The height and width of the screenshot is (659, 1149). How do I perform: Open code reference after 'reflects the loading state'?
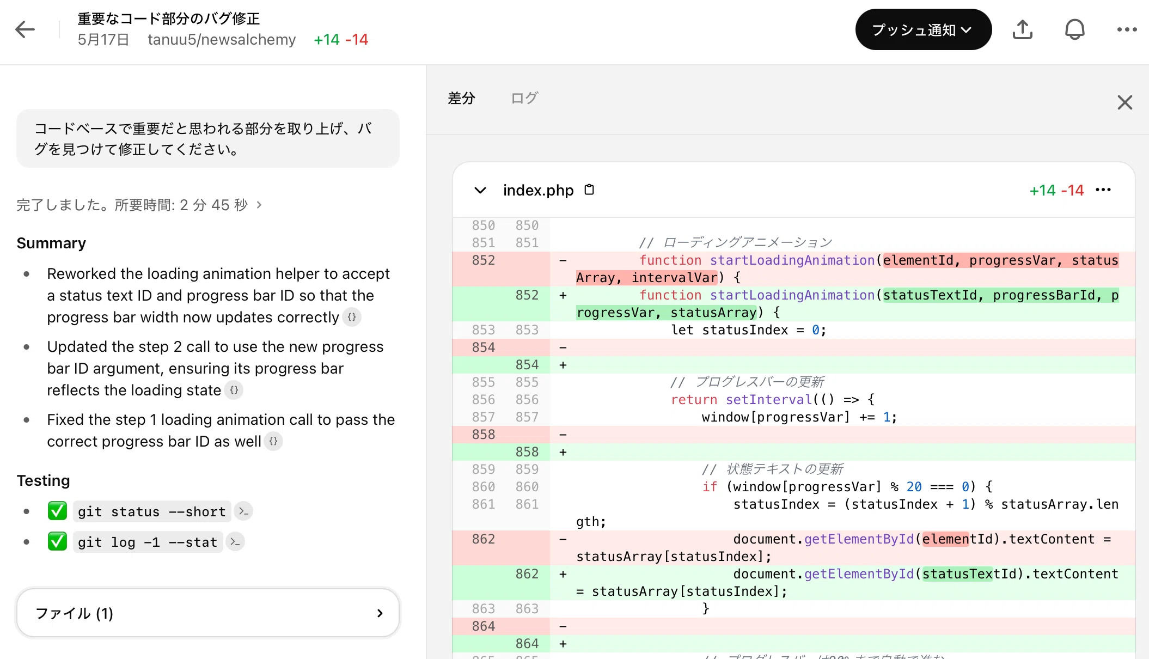[234, 390]
